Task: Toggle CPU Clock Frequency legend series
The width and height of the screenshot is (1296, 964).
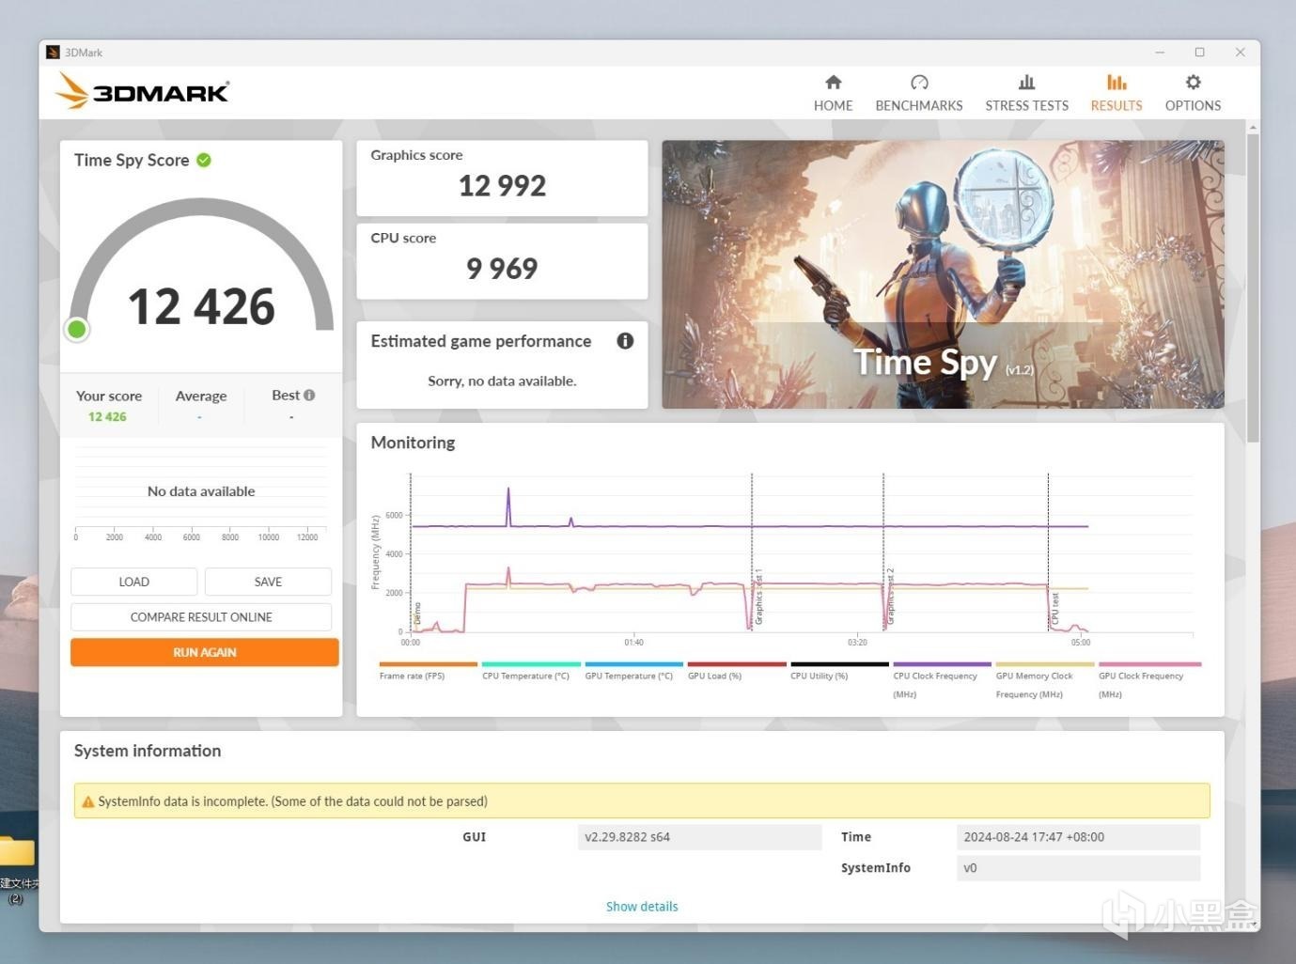Action: click(x=942, y=680)
